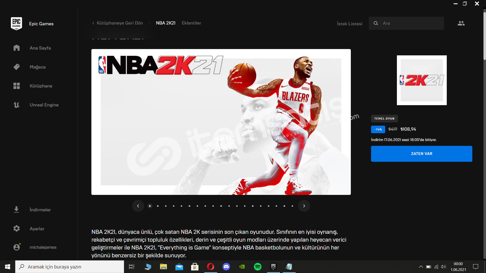The width and height of the screenshot is (486, 273).
Task: Switch to the Eklentiler tab
Action: click(191, 23)
